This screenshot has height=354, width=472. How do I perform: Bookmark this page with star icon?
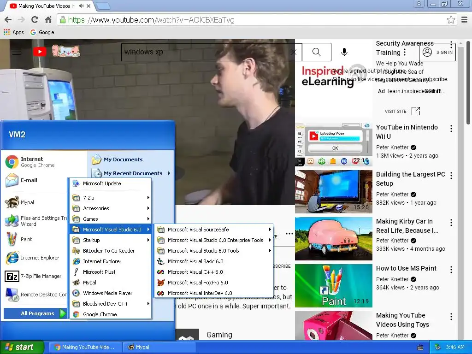tap(451, 20)
